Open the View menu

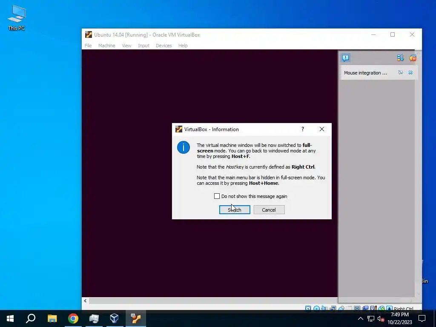click(126, 46)
